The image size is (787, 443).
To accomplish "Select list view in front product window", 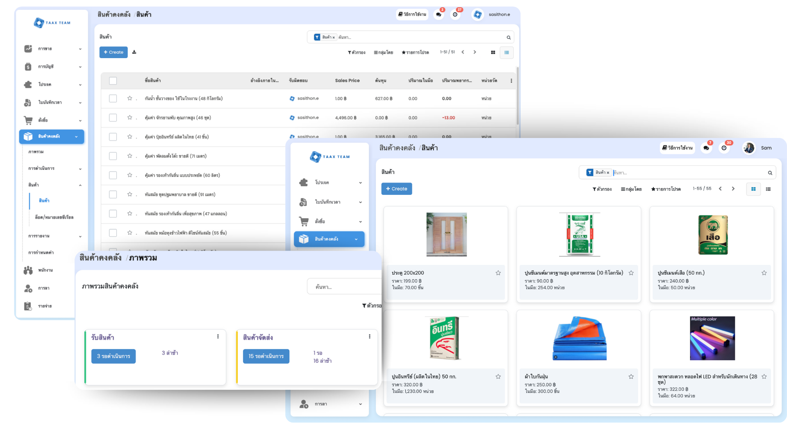I will coord(768,189).
